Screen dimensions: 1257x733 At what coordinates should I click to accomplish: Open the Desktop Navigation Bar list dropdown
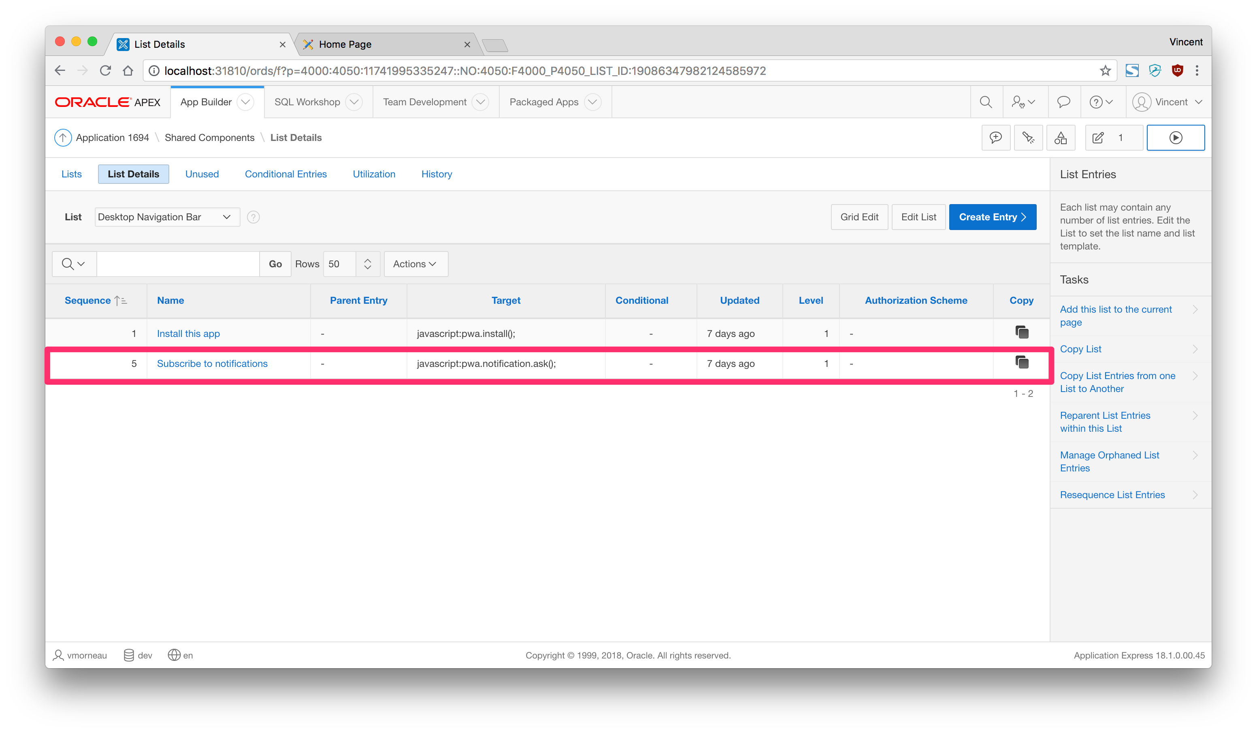click(166, 217)
